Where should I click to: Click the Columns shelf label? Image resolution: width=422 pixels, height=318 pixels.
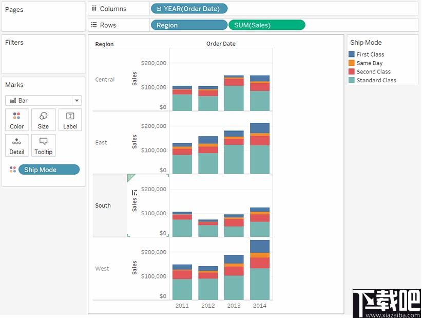[113, 9]
